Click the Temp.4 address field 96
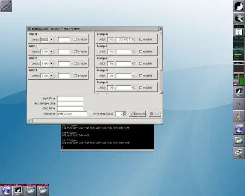Viewport: 245px width, 196px height. (111, 87)
